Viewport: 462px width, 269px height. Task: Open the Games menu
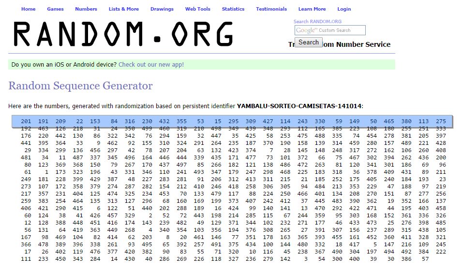coord(55,9)
